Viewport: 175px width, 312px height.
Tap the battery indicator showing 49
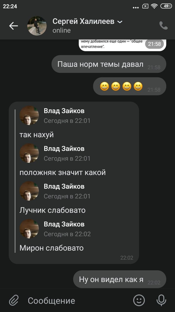coord(166,6)
